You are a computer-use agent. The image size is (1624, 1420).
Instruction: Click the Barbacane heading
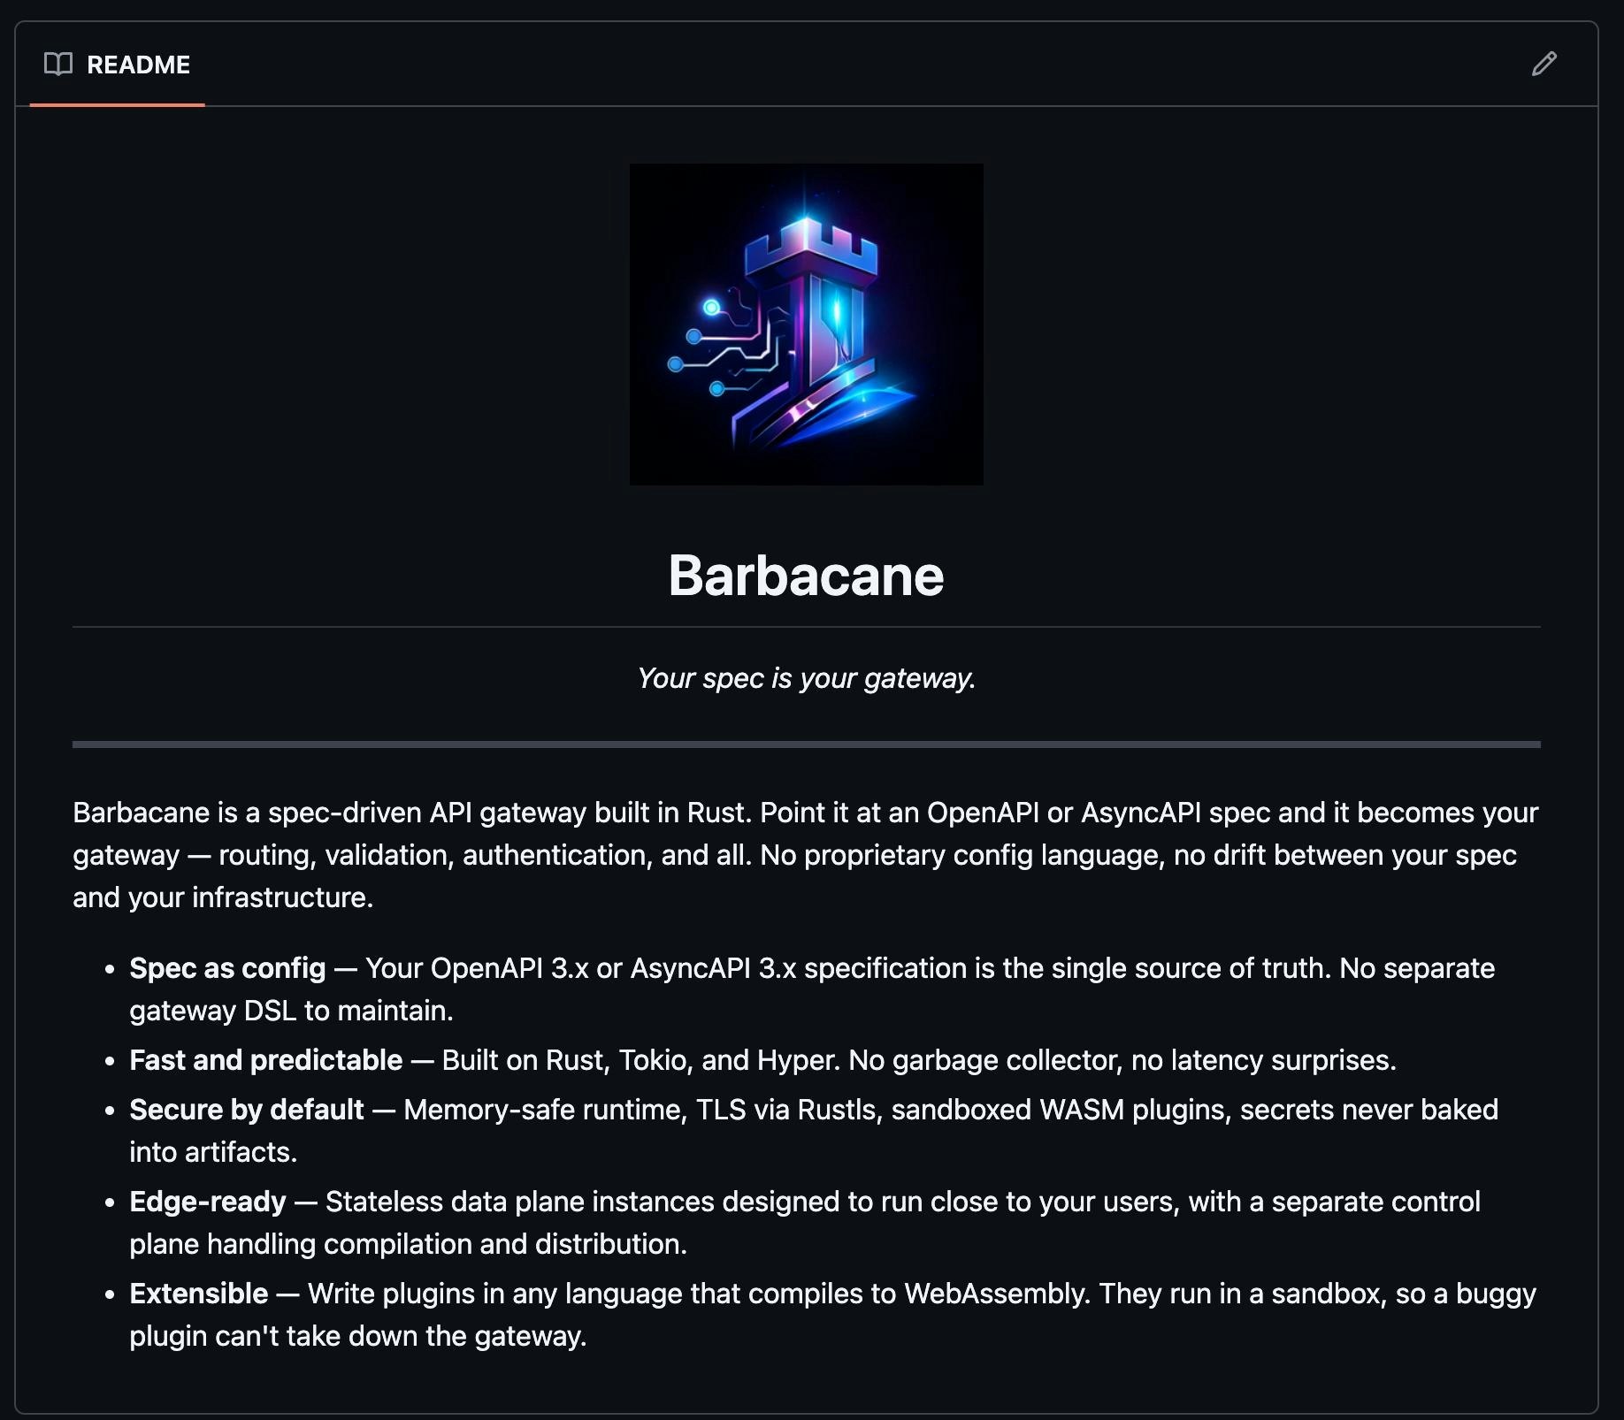(806, 575)
